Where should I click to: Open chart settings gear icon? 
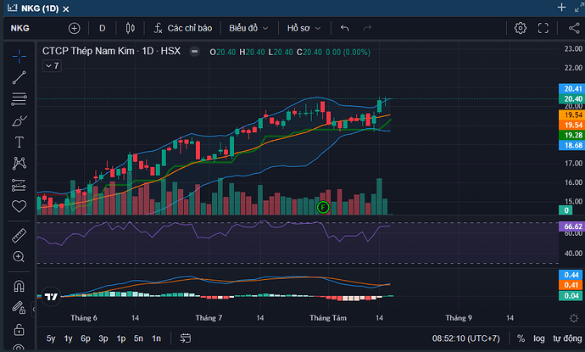coord(521,28)
